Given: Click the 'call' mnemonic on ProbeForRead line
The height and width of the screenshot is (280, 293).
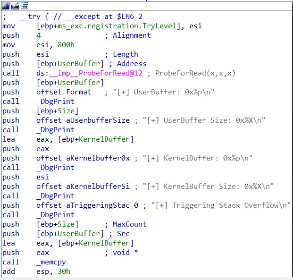Looking at the screenshot, I should tap(11, 73).
